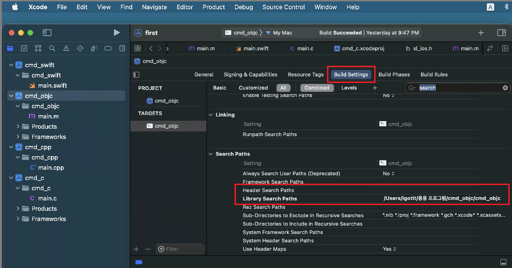Click the blue breakpoint indicator in bottom bar
Viewport: 512px width, 268px height.
[x=139, y=262]
